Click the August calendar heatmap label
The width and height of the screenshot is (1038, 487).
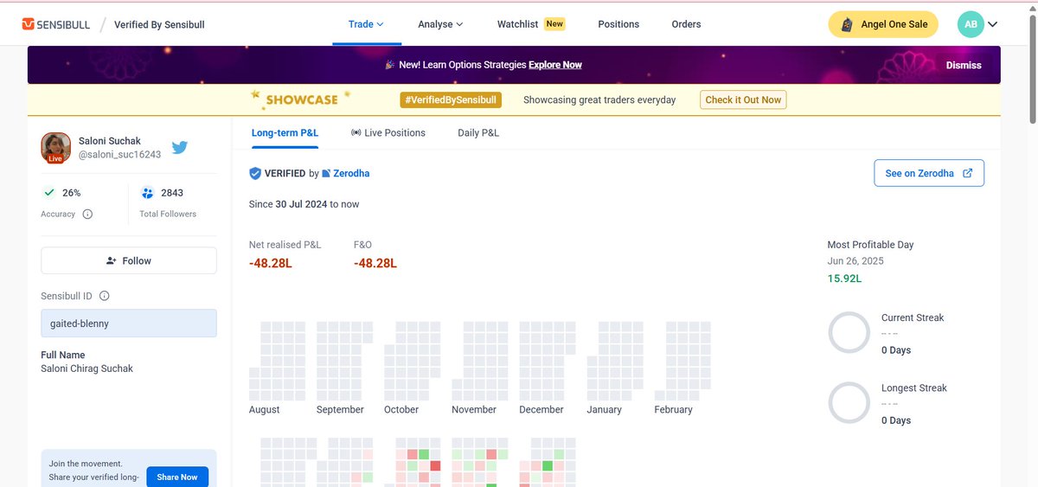(265, 410)
